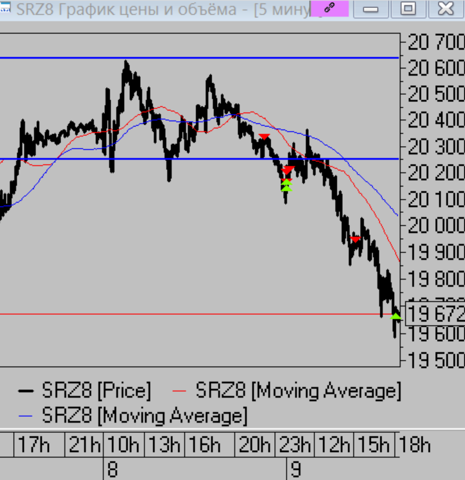Click the day 8 date marker
Viewport: 465px width, 480px height.
[x=112, y=469]
